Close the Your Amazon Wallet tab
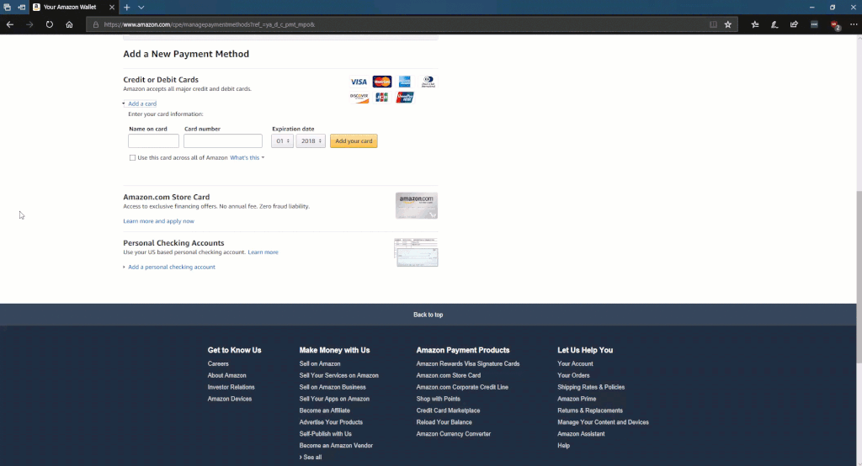The height and width of the screenshot is (466, 862). [112, 7]
